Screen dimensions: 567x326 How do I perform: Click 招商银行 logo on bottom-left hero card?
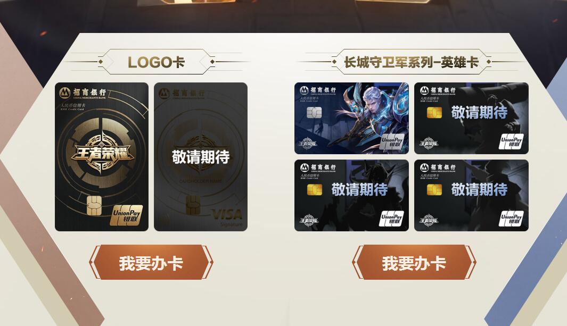pyautogui.click(x=318, y=169)
